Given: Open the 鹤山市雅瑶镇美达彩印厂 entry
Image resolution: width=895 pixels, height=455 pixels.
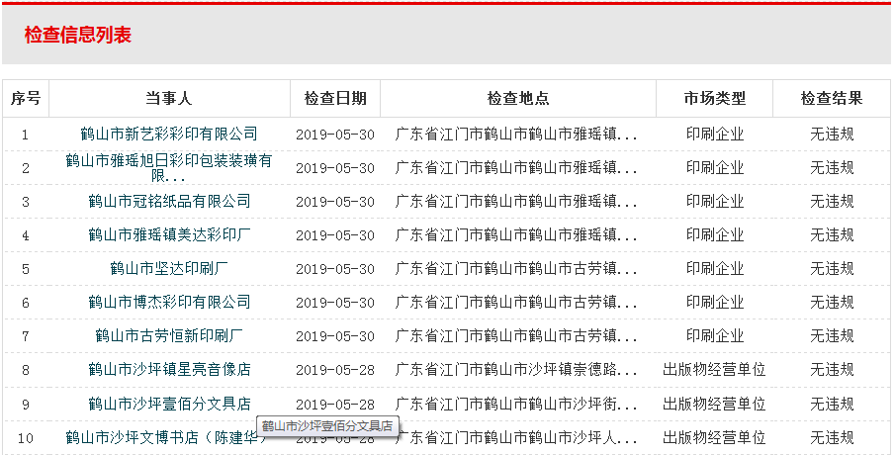Looking at the screenshot, I should [x=169, y=234].
